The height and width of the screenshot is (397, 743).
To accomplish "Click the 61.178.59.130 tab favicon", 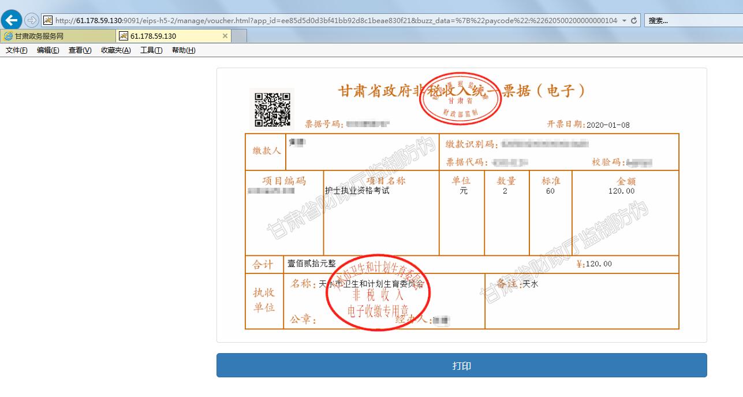I will point(123,35).
